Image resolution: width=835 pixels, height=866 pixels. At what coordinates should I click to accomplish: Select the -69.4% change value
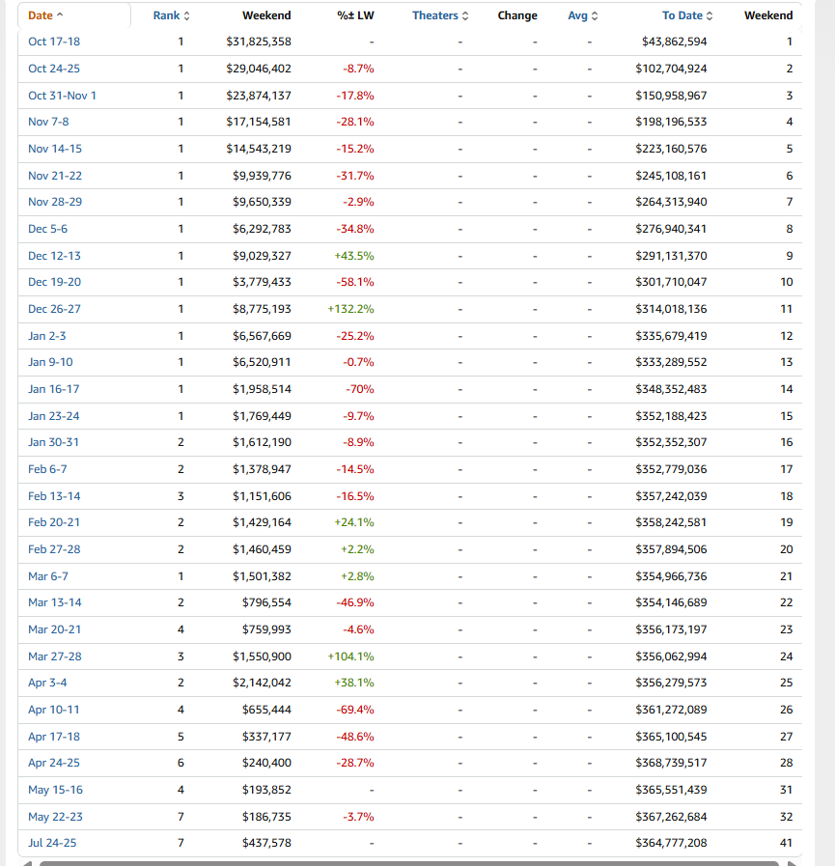tap(355, 710)
